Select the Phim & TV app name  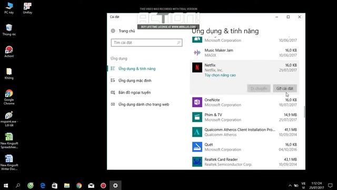pos(213,115)
